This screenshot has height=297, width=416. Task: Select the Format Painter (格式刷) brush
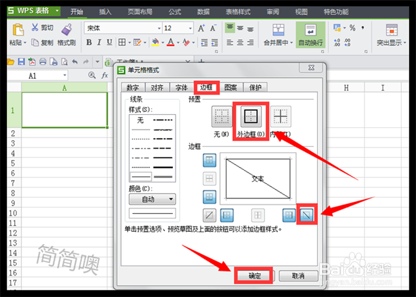pyautogui.click(x=67, y=29)
